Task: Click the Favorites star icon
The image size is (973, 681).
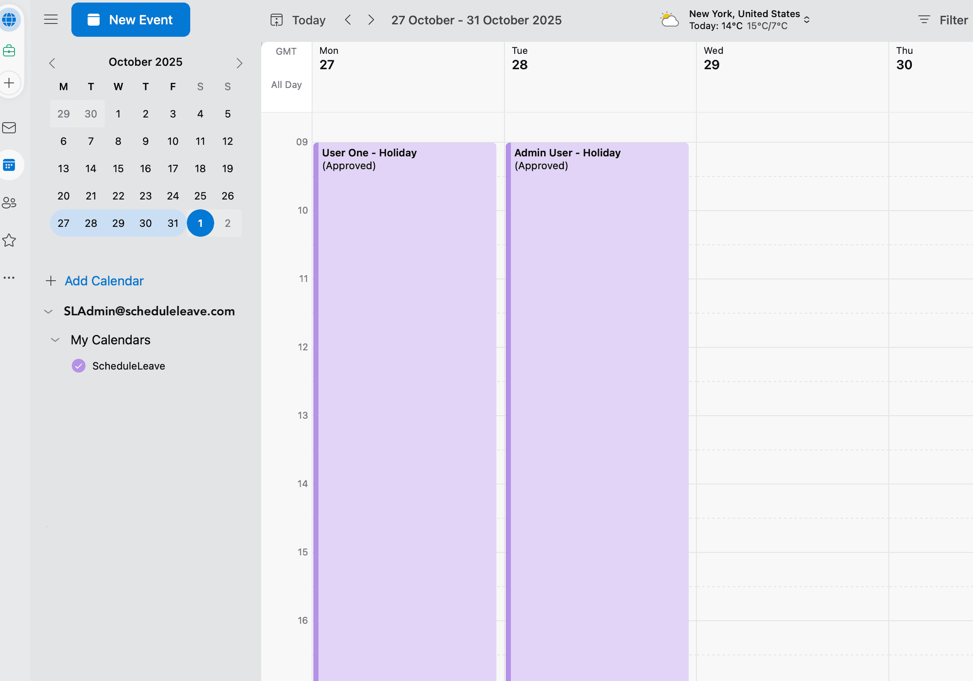Action: click(9, 241)
